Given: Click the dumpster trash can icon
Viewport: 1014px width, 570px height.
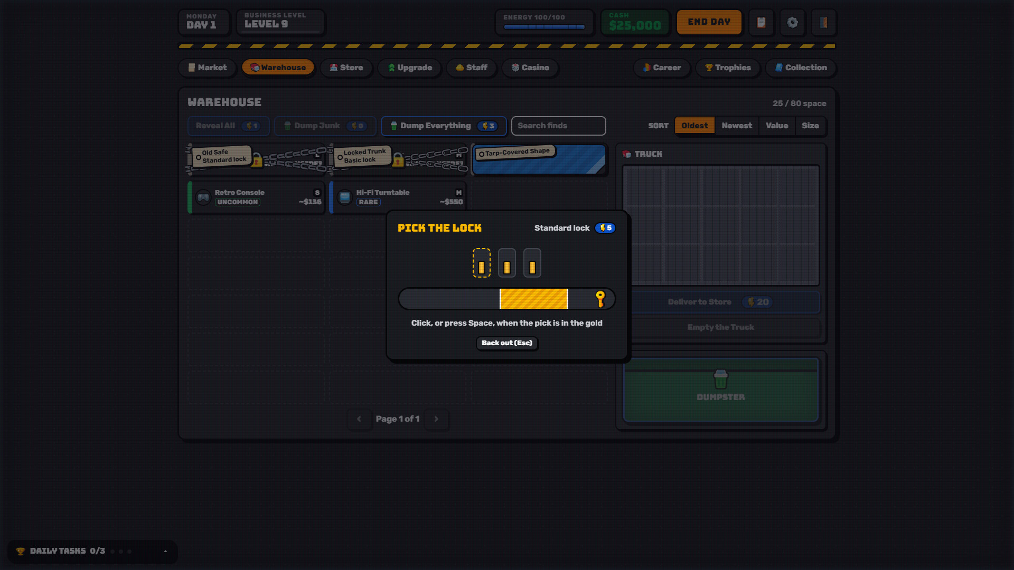Looking at the screenshot, I should point(720,379).
